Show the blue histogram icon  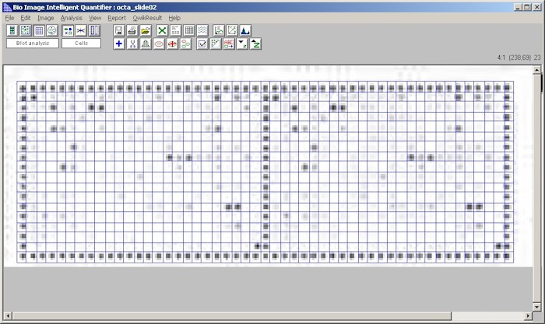(x=245, y=30)
